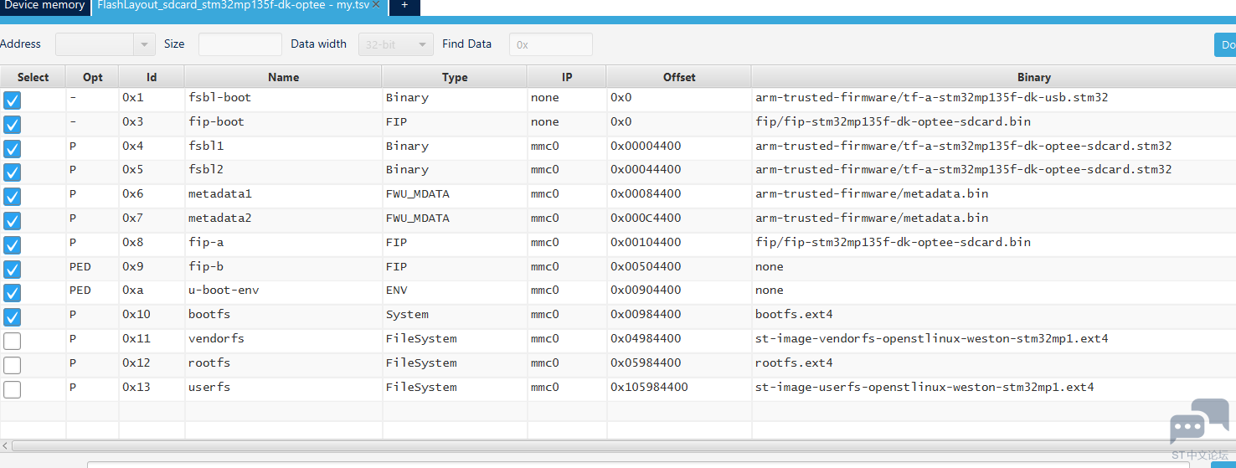Switch to the Device memory tab
The image size is (1236, 468).
[x=44, y=6]
